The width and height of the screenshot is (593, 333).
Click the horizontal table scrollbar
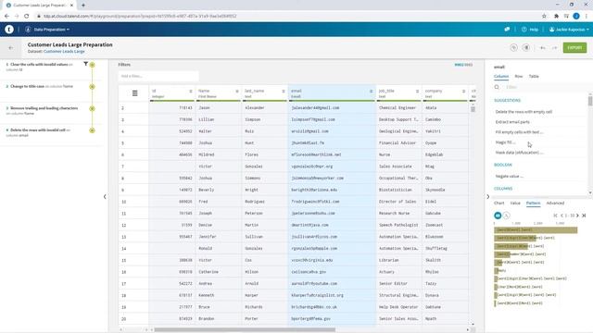(x=245, y=330)
